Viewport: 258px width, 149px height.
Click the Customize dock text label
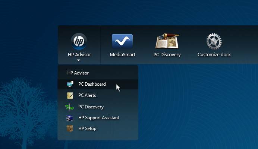click(214, 55)
